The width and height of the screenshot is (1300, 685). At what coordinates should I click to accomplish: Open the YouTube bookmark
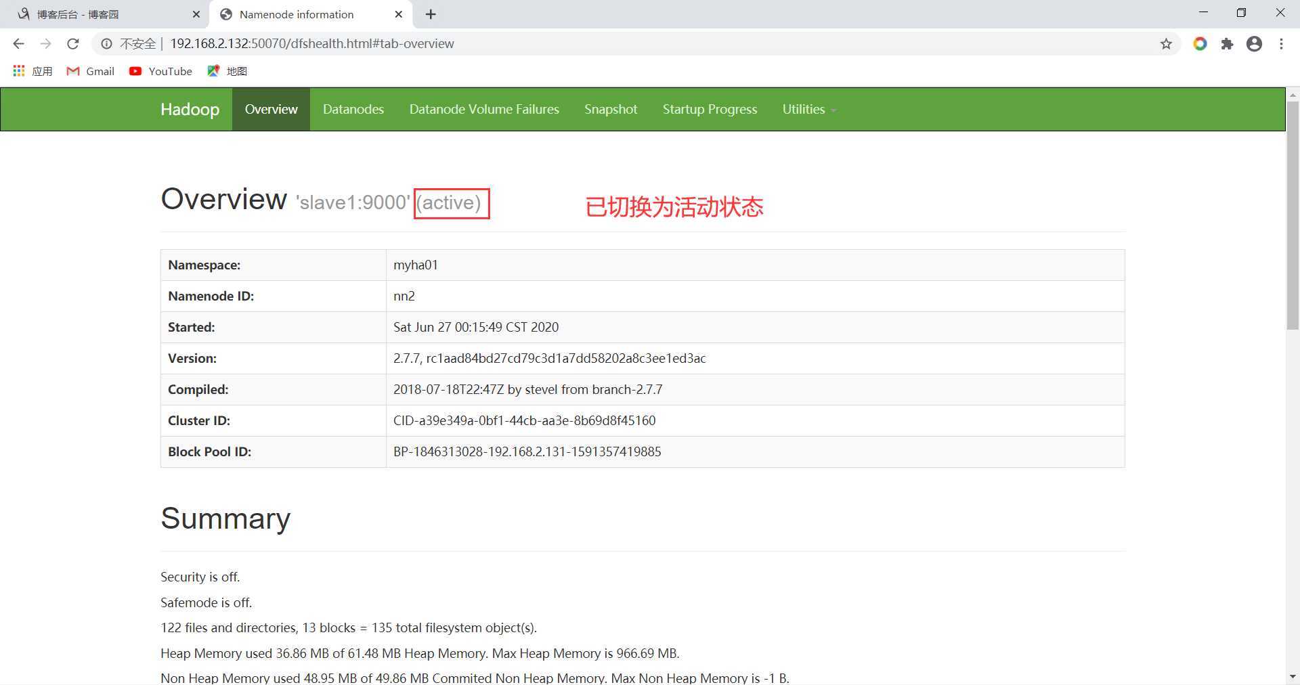[160, 71]
